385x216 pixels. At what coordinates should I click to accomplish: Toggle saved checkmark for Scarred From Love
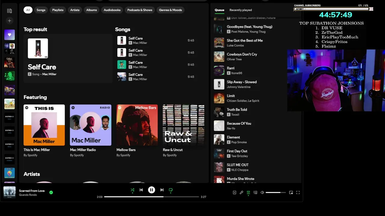(x=51, y=192)
